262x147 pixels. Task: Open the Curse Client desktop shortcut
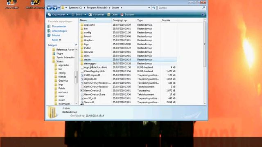pos(12,4)
